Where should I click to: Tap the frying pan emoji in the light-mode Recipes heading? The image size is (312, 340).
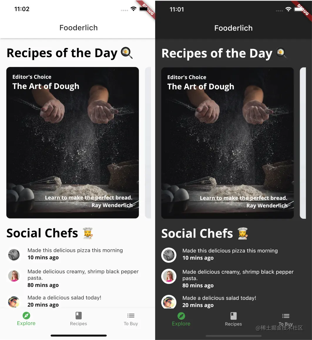[127, 53]
